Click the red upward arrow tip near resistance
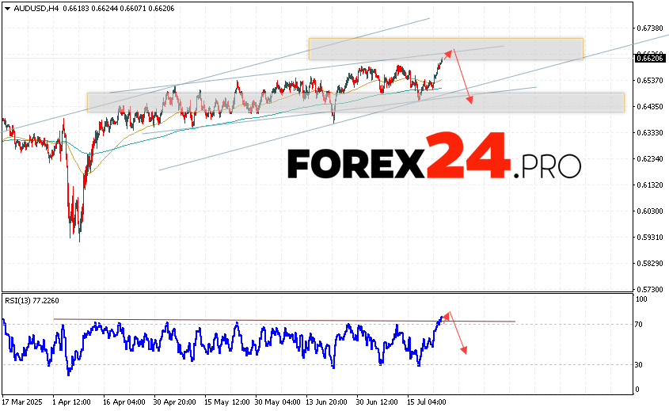This screenshot has width=669, height=411. point(450,51)
